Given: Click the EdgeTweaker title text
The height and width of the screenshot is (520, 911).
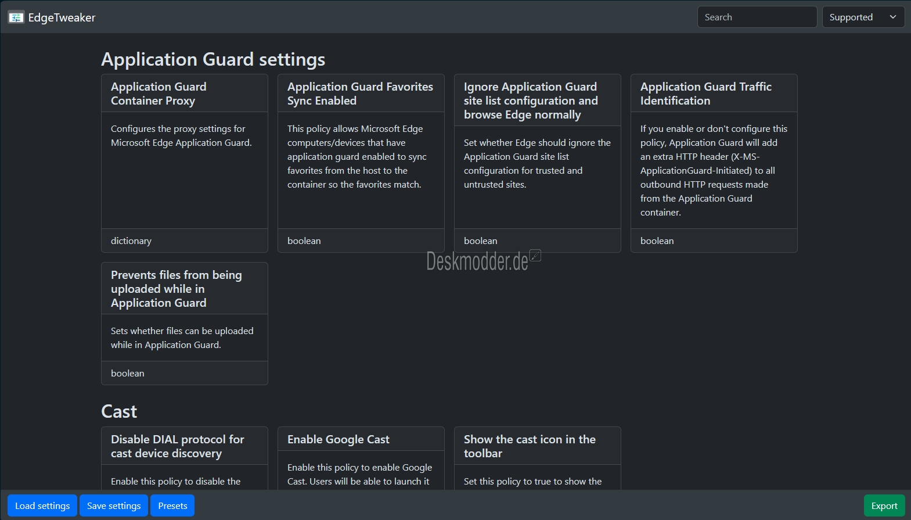Looking at the screenshot, I should click(62, 17).
